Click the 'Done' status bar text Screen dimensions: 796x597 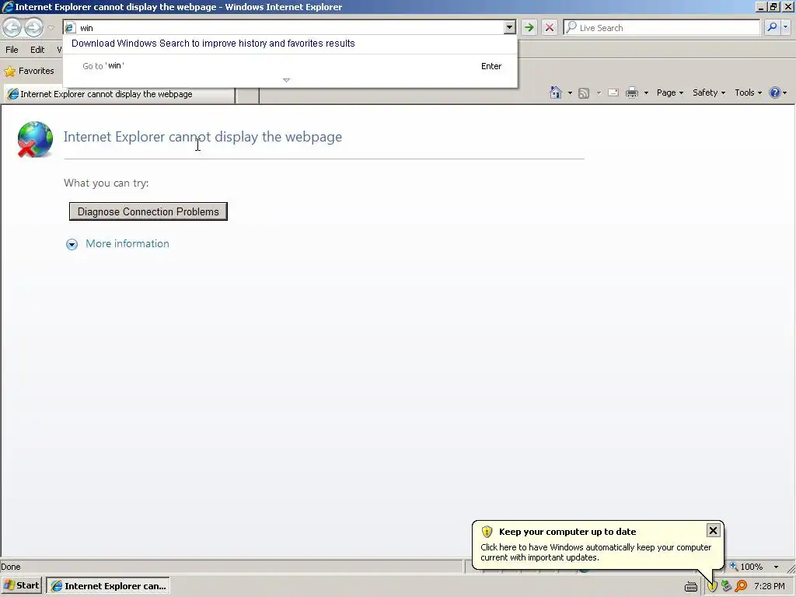[11, 567]
